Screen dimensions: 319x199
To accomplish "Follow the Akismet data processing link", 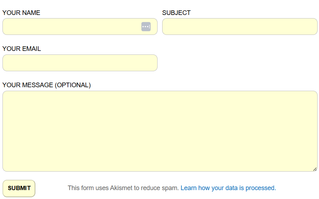I will click(228, 188).
